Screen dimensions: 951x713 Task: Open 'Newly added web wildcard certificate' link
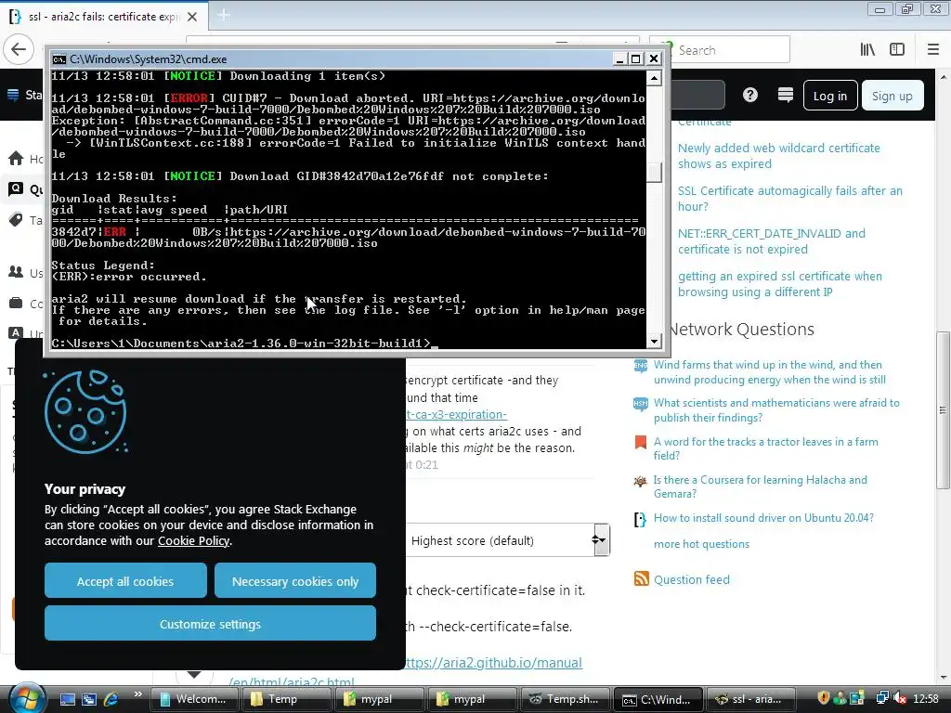click(x=778, y=156)
